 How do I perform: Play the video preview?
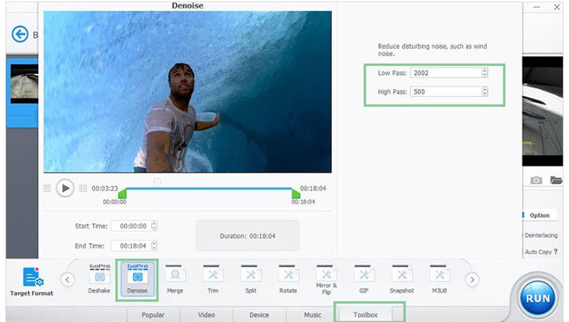(x=65, y=188)
